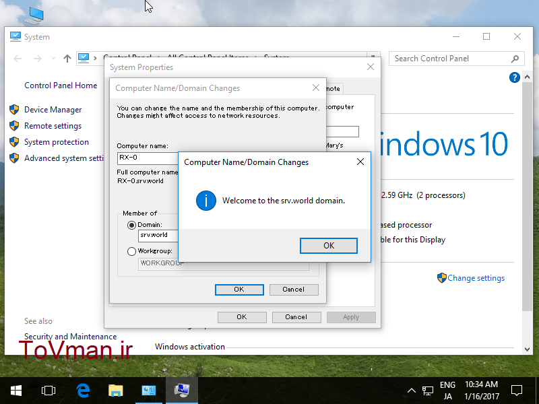Click shield icon beside Advanced system settings
539x404 pixels.
[x=14, y=158]
